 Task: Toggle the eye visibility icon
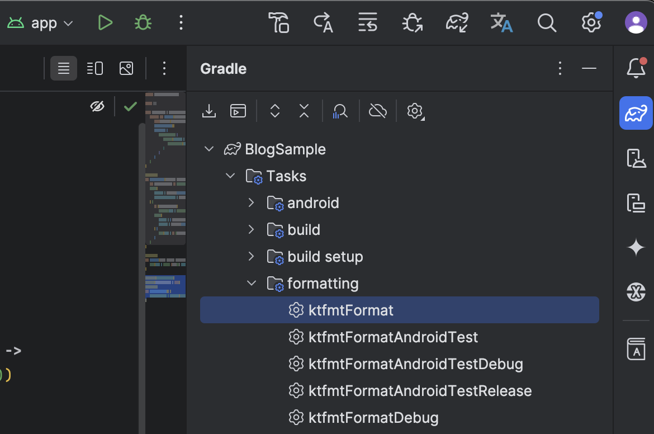click(97, 106)
